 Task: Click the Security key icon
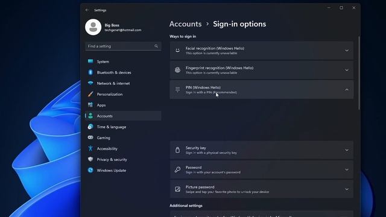(177, 150)
